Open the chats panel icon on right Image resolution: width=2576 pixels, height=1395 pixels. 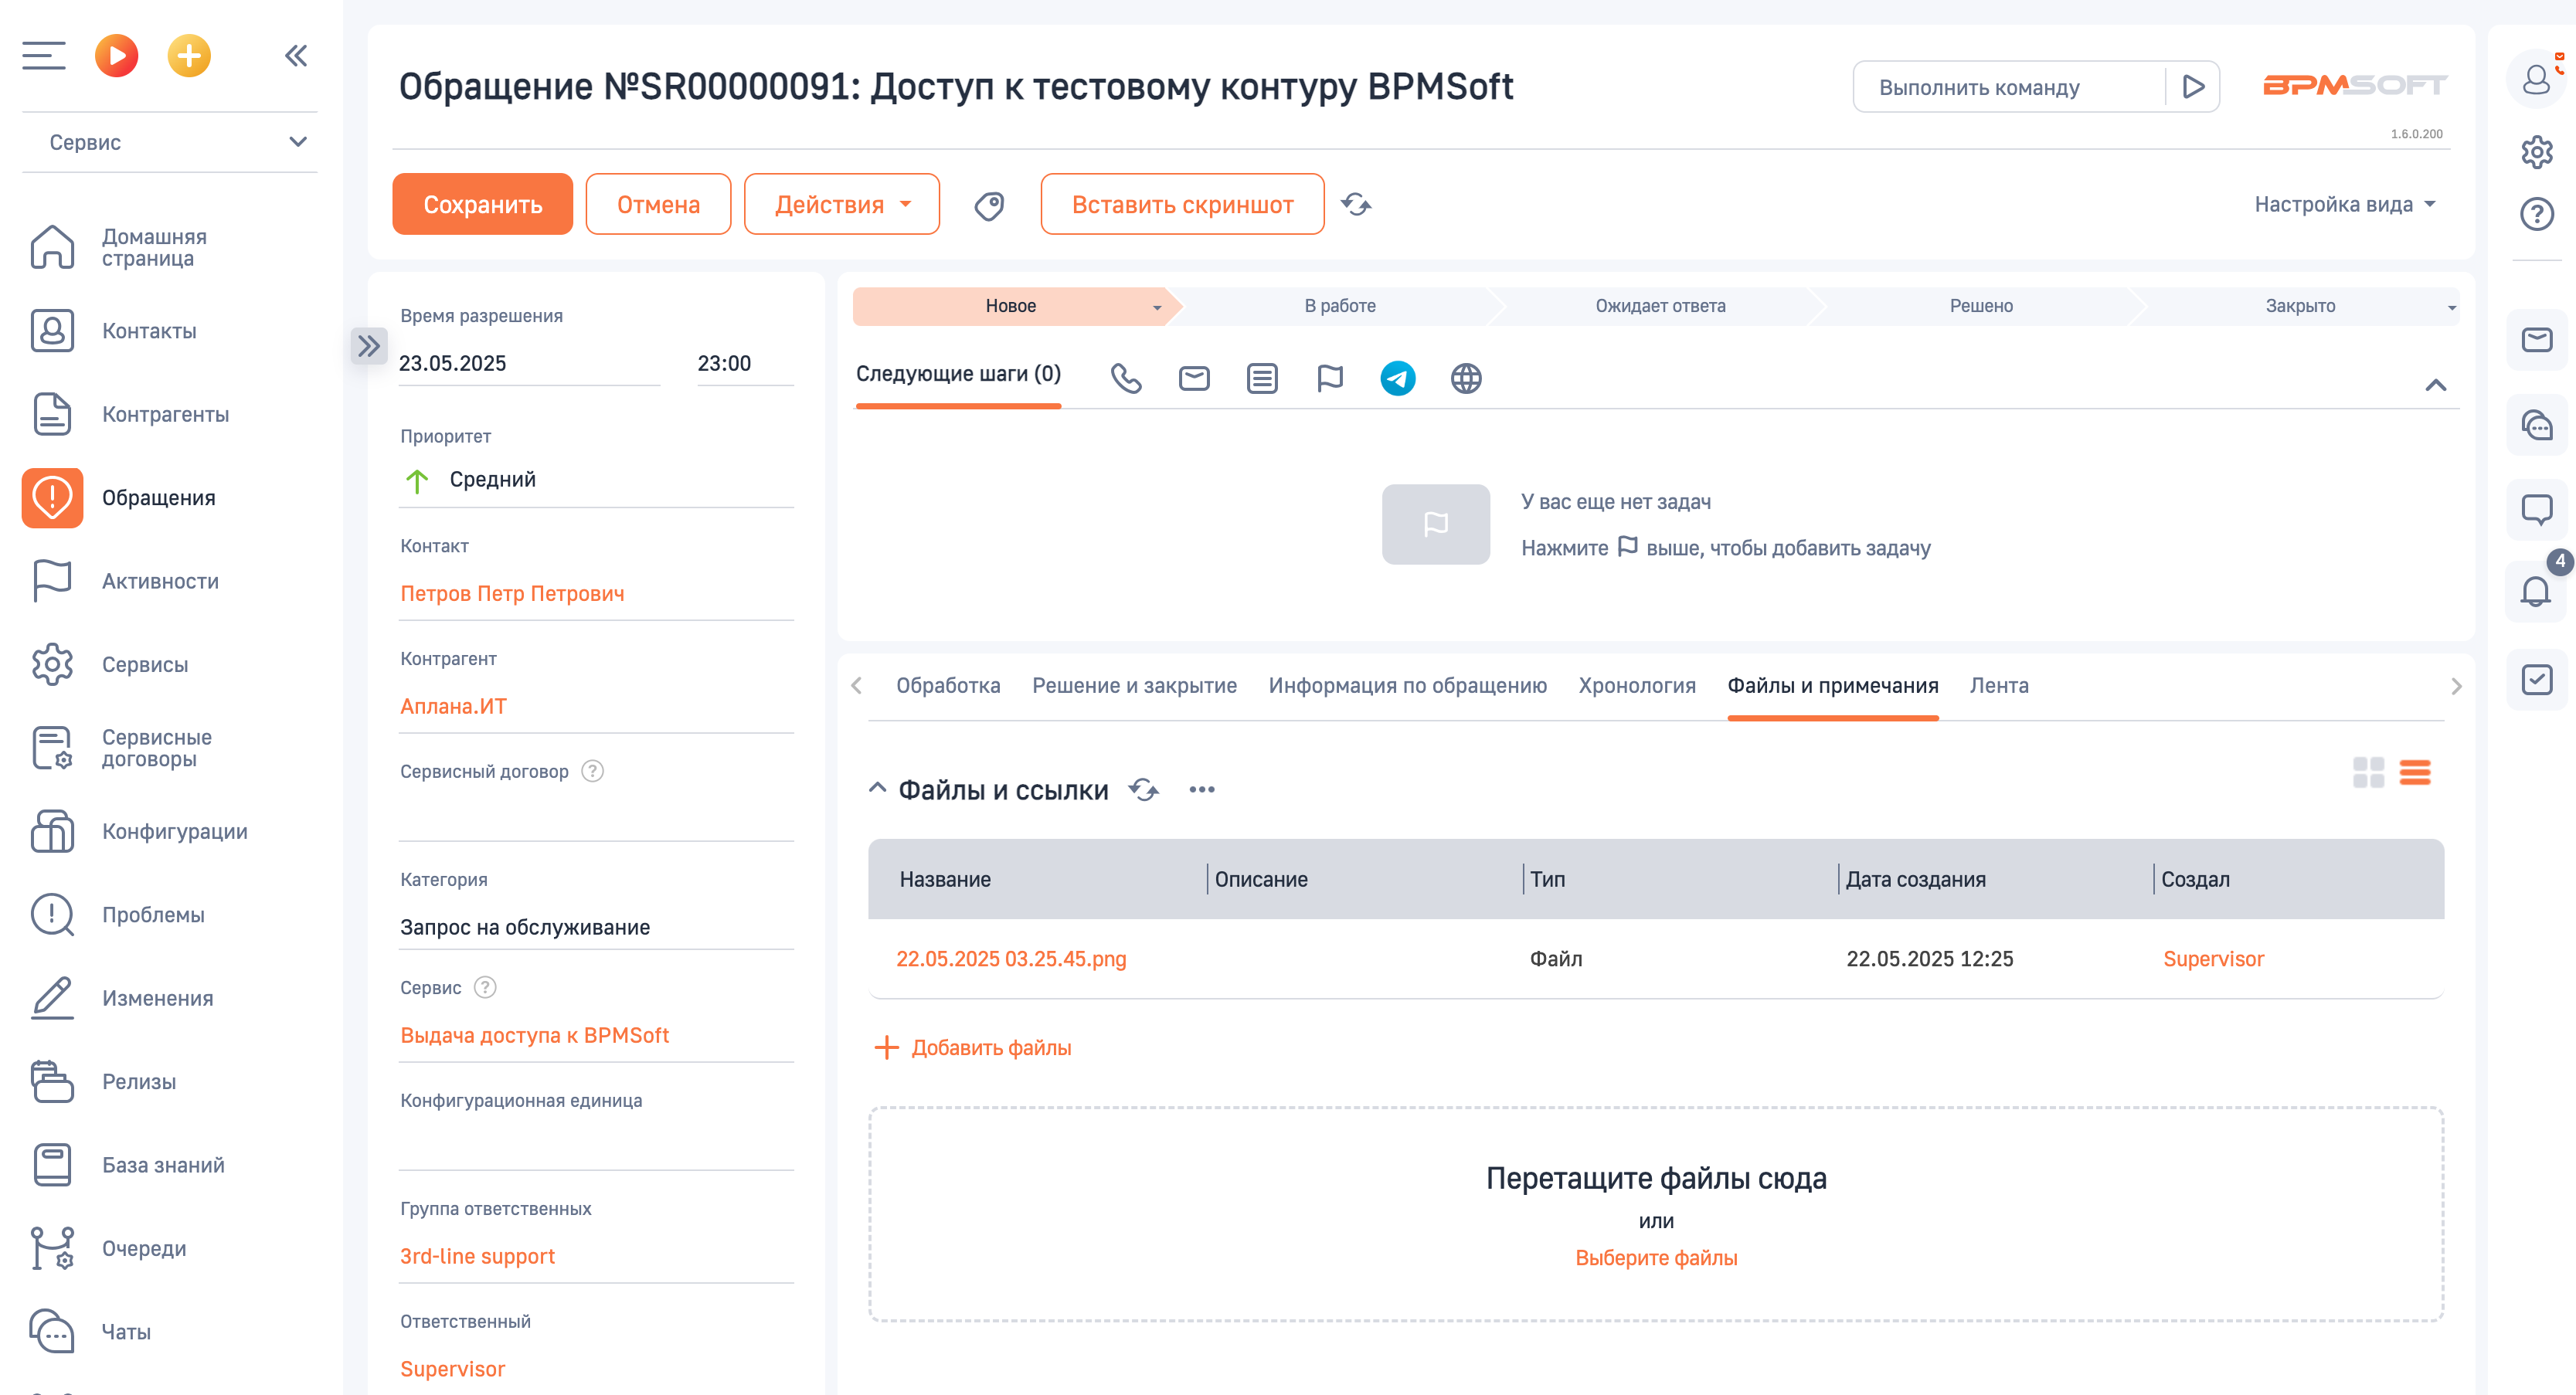click(x=2536, y=425)
